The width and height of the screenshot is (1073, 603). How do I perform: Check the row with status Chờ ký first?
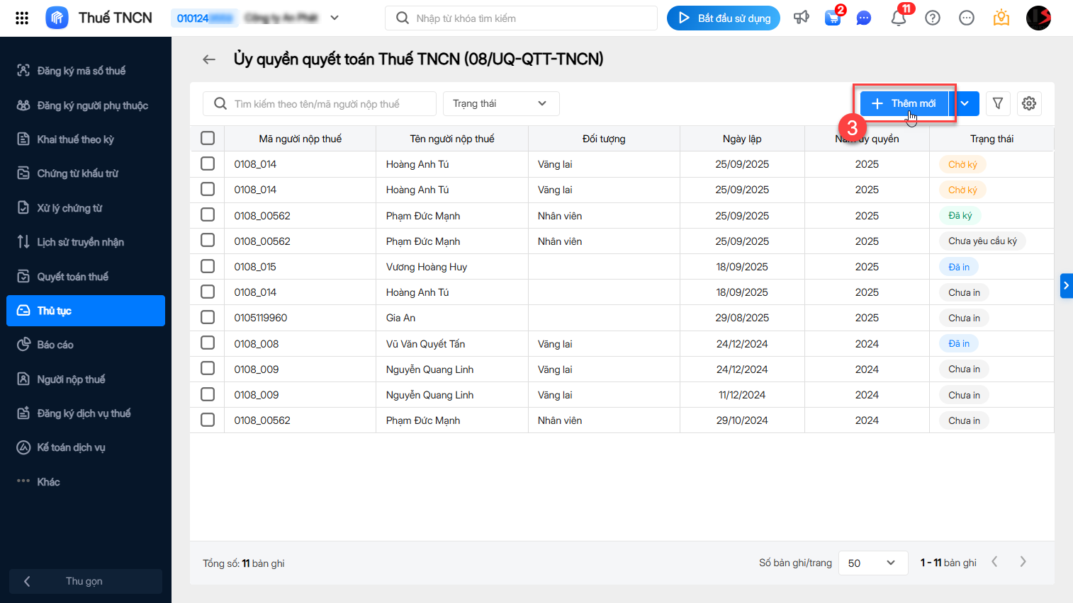[x=208, y=163]
